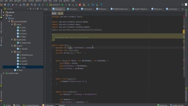Click Paste toolbar icon
The image size is (188, 106).
click(27, 5)
